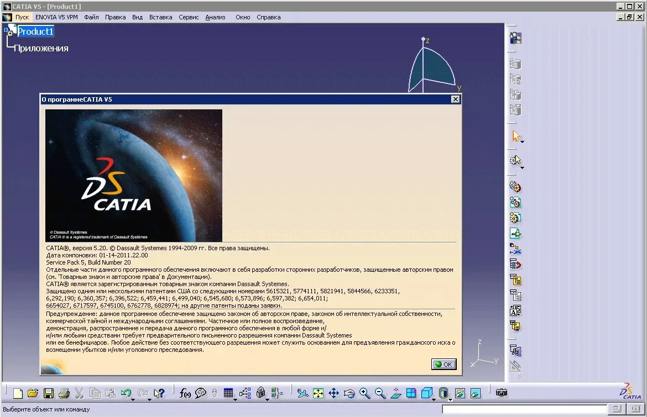The width and height of the screenshot is (647, 417).
Task: Open the Справка menu
Action: [x=269, y=17]
